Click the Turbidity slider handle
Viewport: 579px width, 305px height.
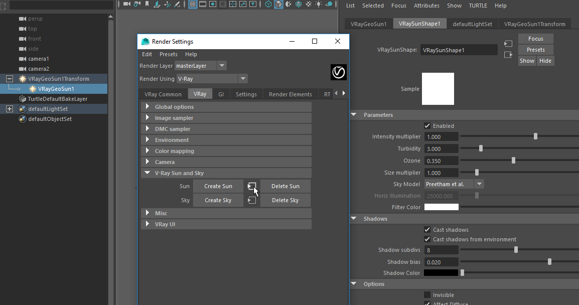[x=481, y=148]
